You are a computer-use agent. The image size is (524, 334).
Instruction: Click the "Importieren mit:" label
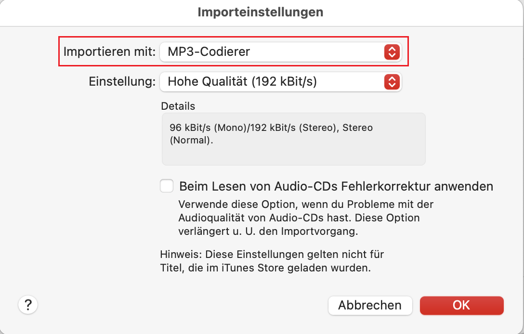(x=109, y=51)
